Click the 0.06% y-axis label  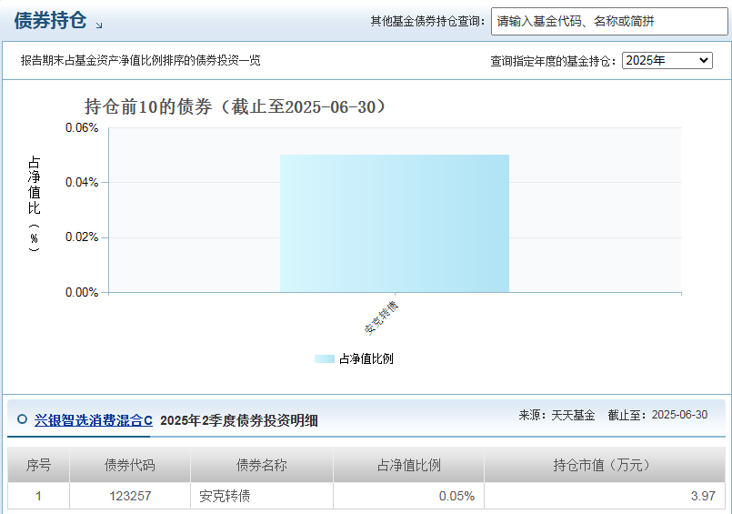point(82,127)
